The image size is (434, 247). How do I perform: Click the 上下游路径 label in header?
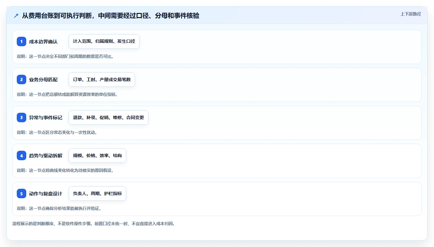[411, 14]
